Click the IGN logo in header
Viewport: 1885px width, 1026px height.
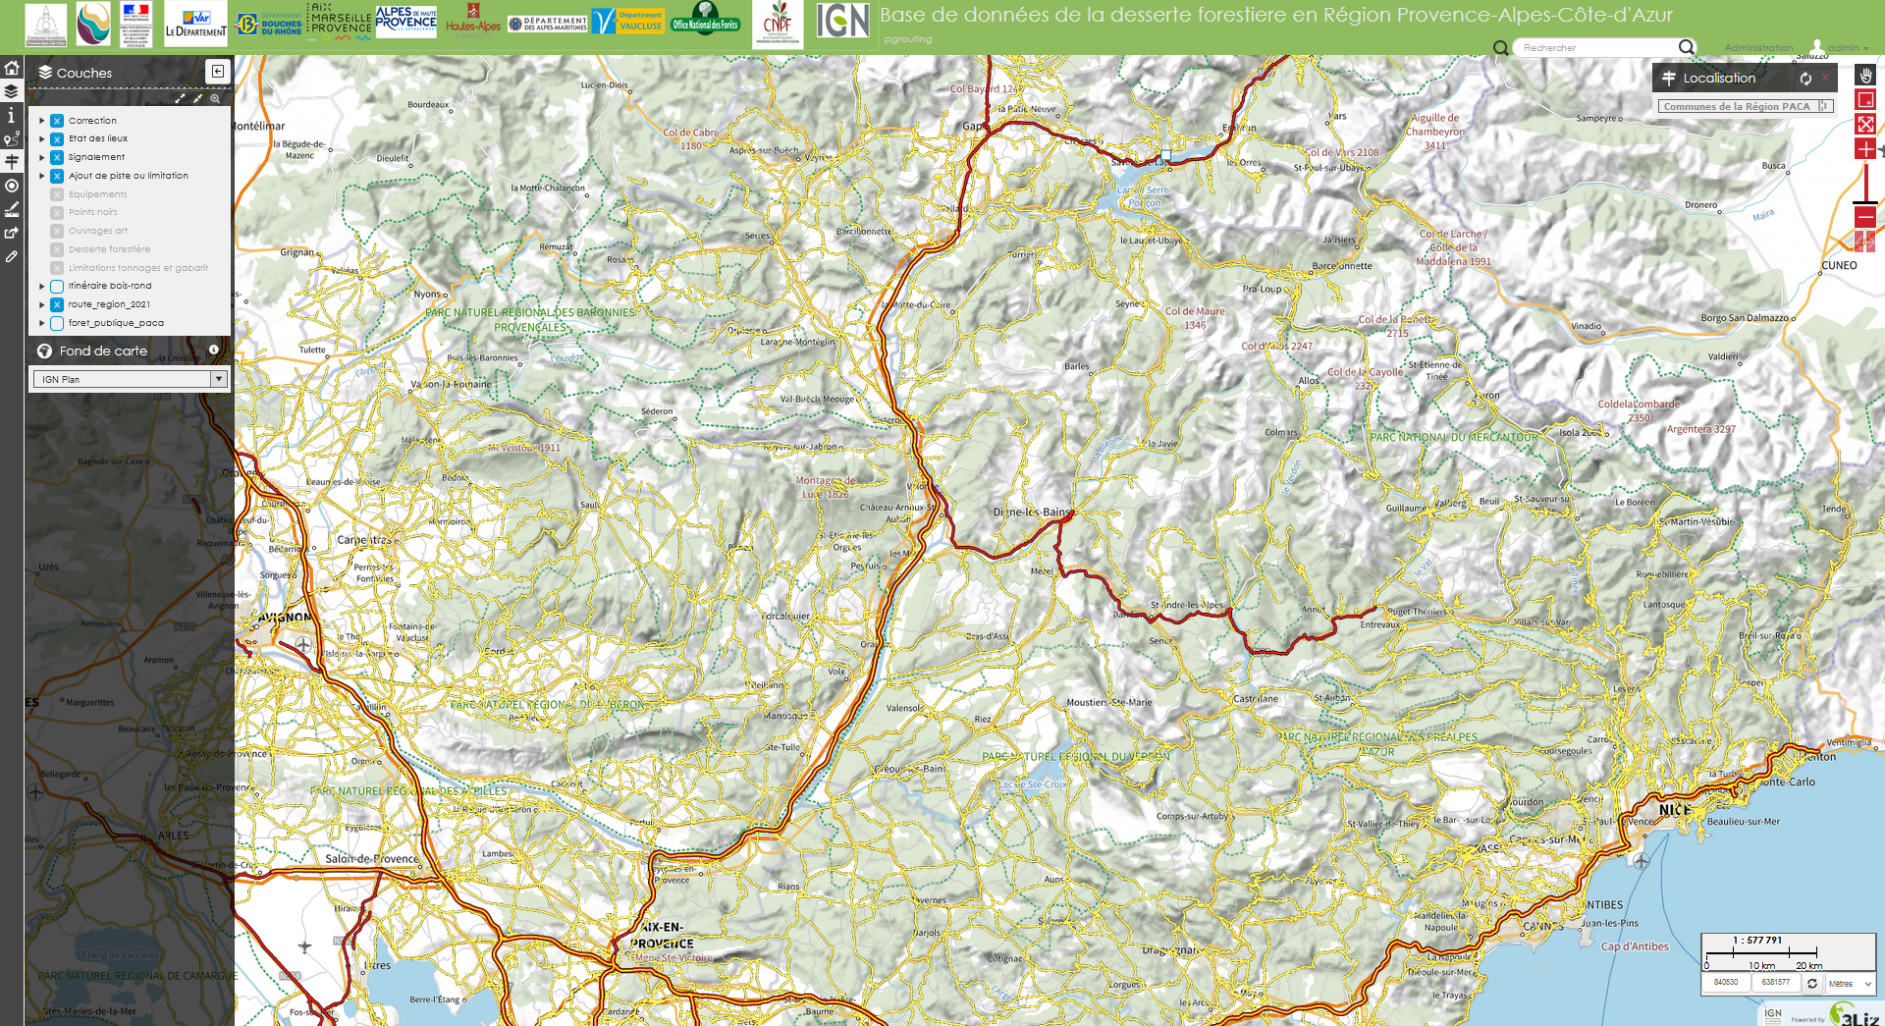coord(843,21)
